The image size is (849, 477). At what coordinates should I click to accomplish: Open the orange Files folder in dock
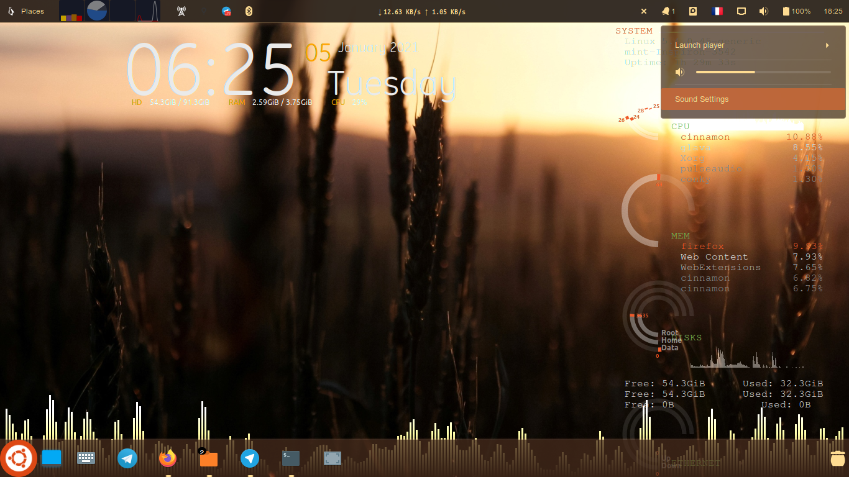pyautogui.click(x=208, y=458)
